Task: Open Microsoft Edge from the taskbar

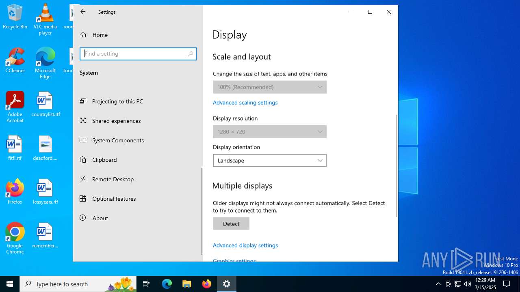Action: click(x=167, y=284)
